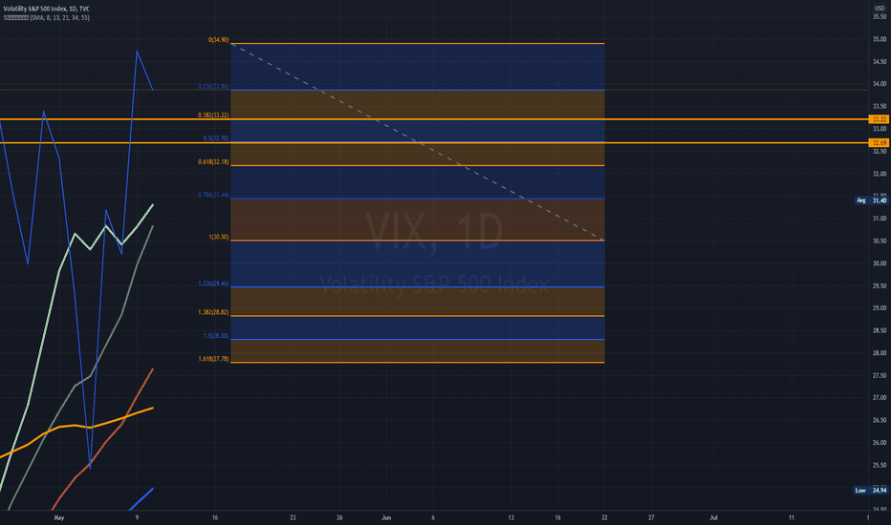The image size is (891, 525).
Task: Click the Fibonacci label 0(34.90)
Action: [x=219, y=40]
